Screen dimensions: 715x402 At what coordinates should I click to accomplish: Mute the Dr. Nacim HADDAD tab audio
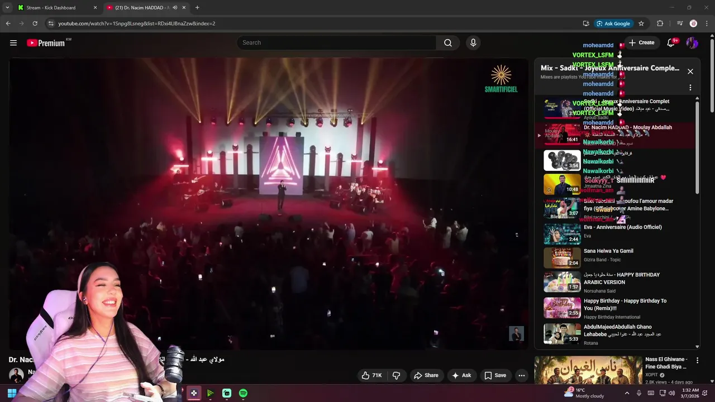tap(175, 8)
